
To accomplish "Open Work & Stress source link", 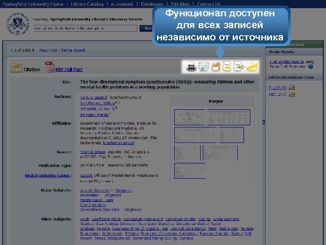I will 93,152.
